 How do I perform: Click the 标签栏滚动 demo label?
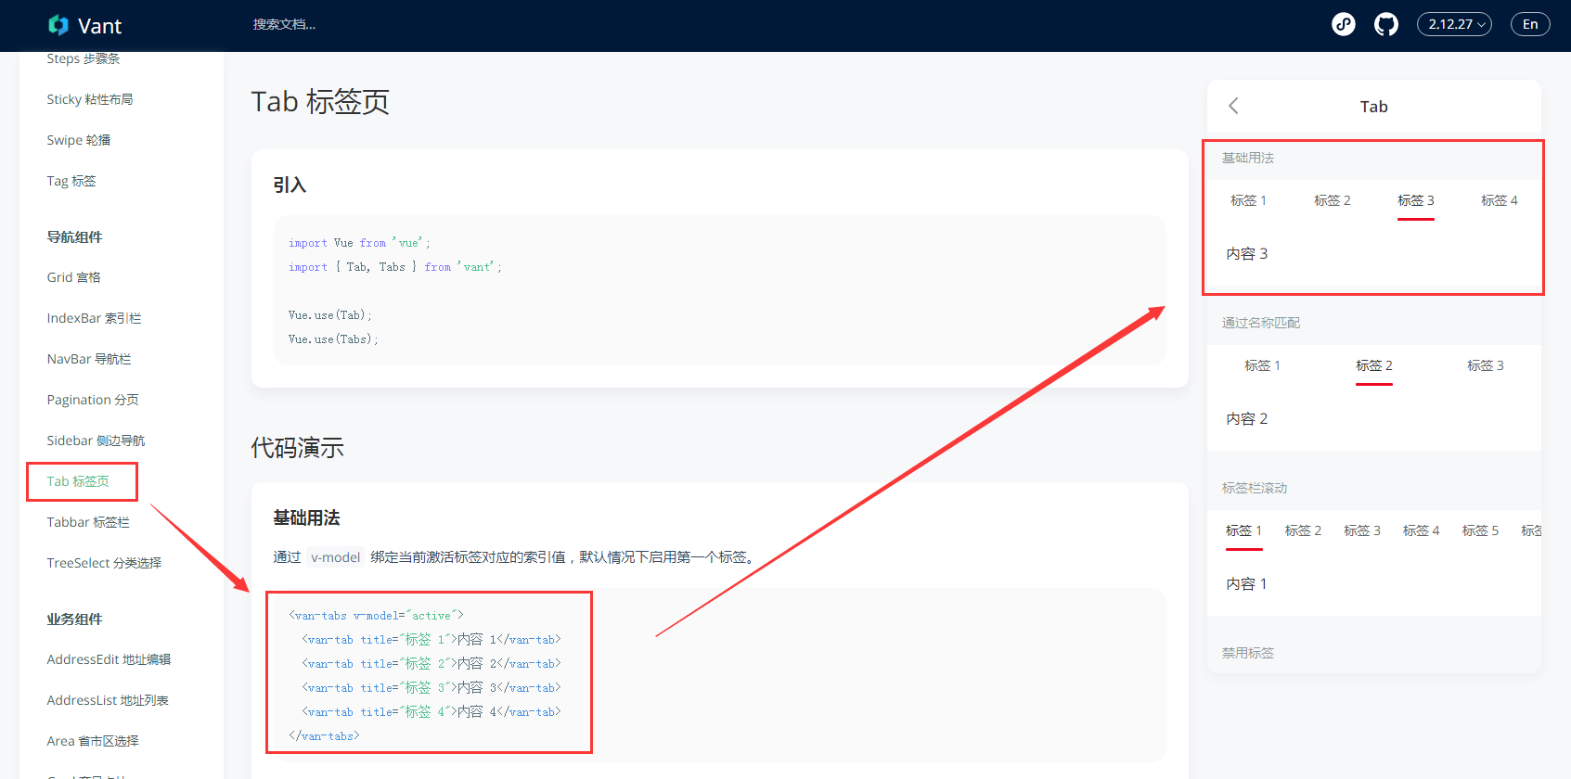[1255, 488]
